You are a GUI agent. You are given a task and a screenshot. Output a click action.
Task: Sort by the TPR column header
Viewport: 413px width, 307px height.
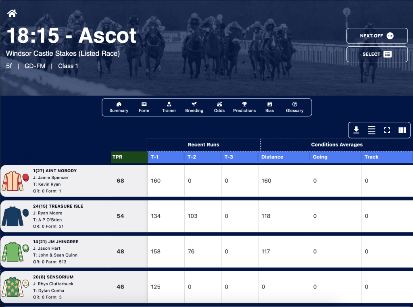pyautogui.click(x=129, y=157)
